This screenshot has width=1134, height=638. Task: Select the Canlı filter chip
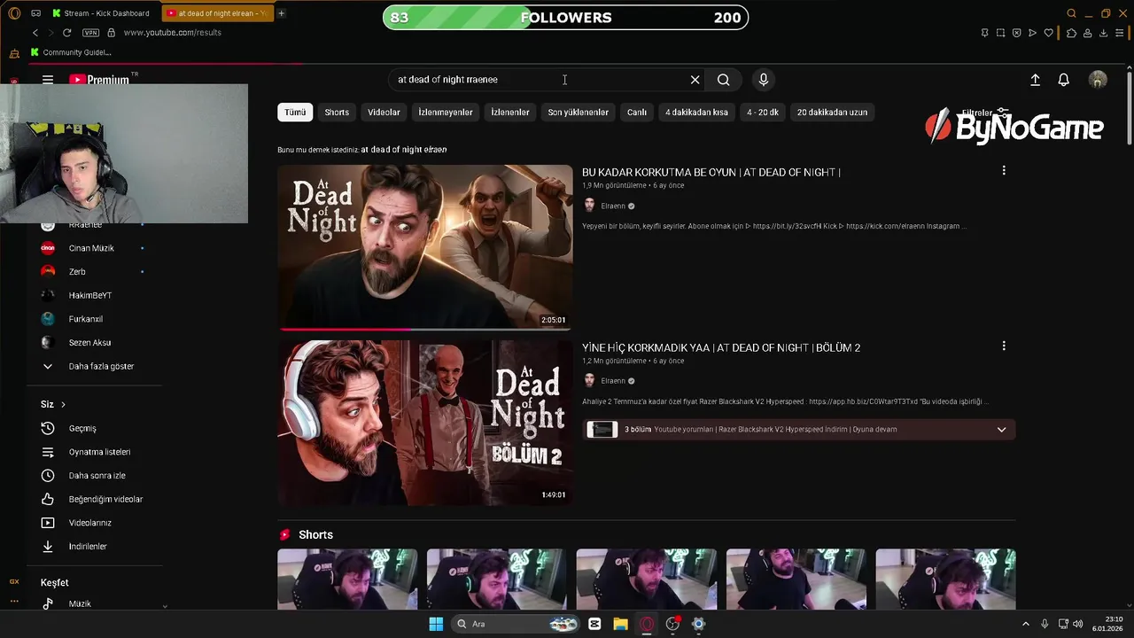[637, 113]
